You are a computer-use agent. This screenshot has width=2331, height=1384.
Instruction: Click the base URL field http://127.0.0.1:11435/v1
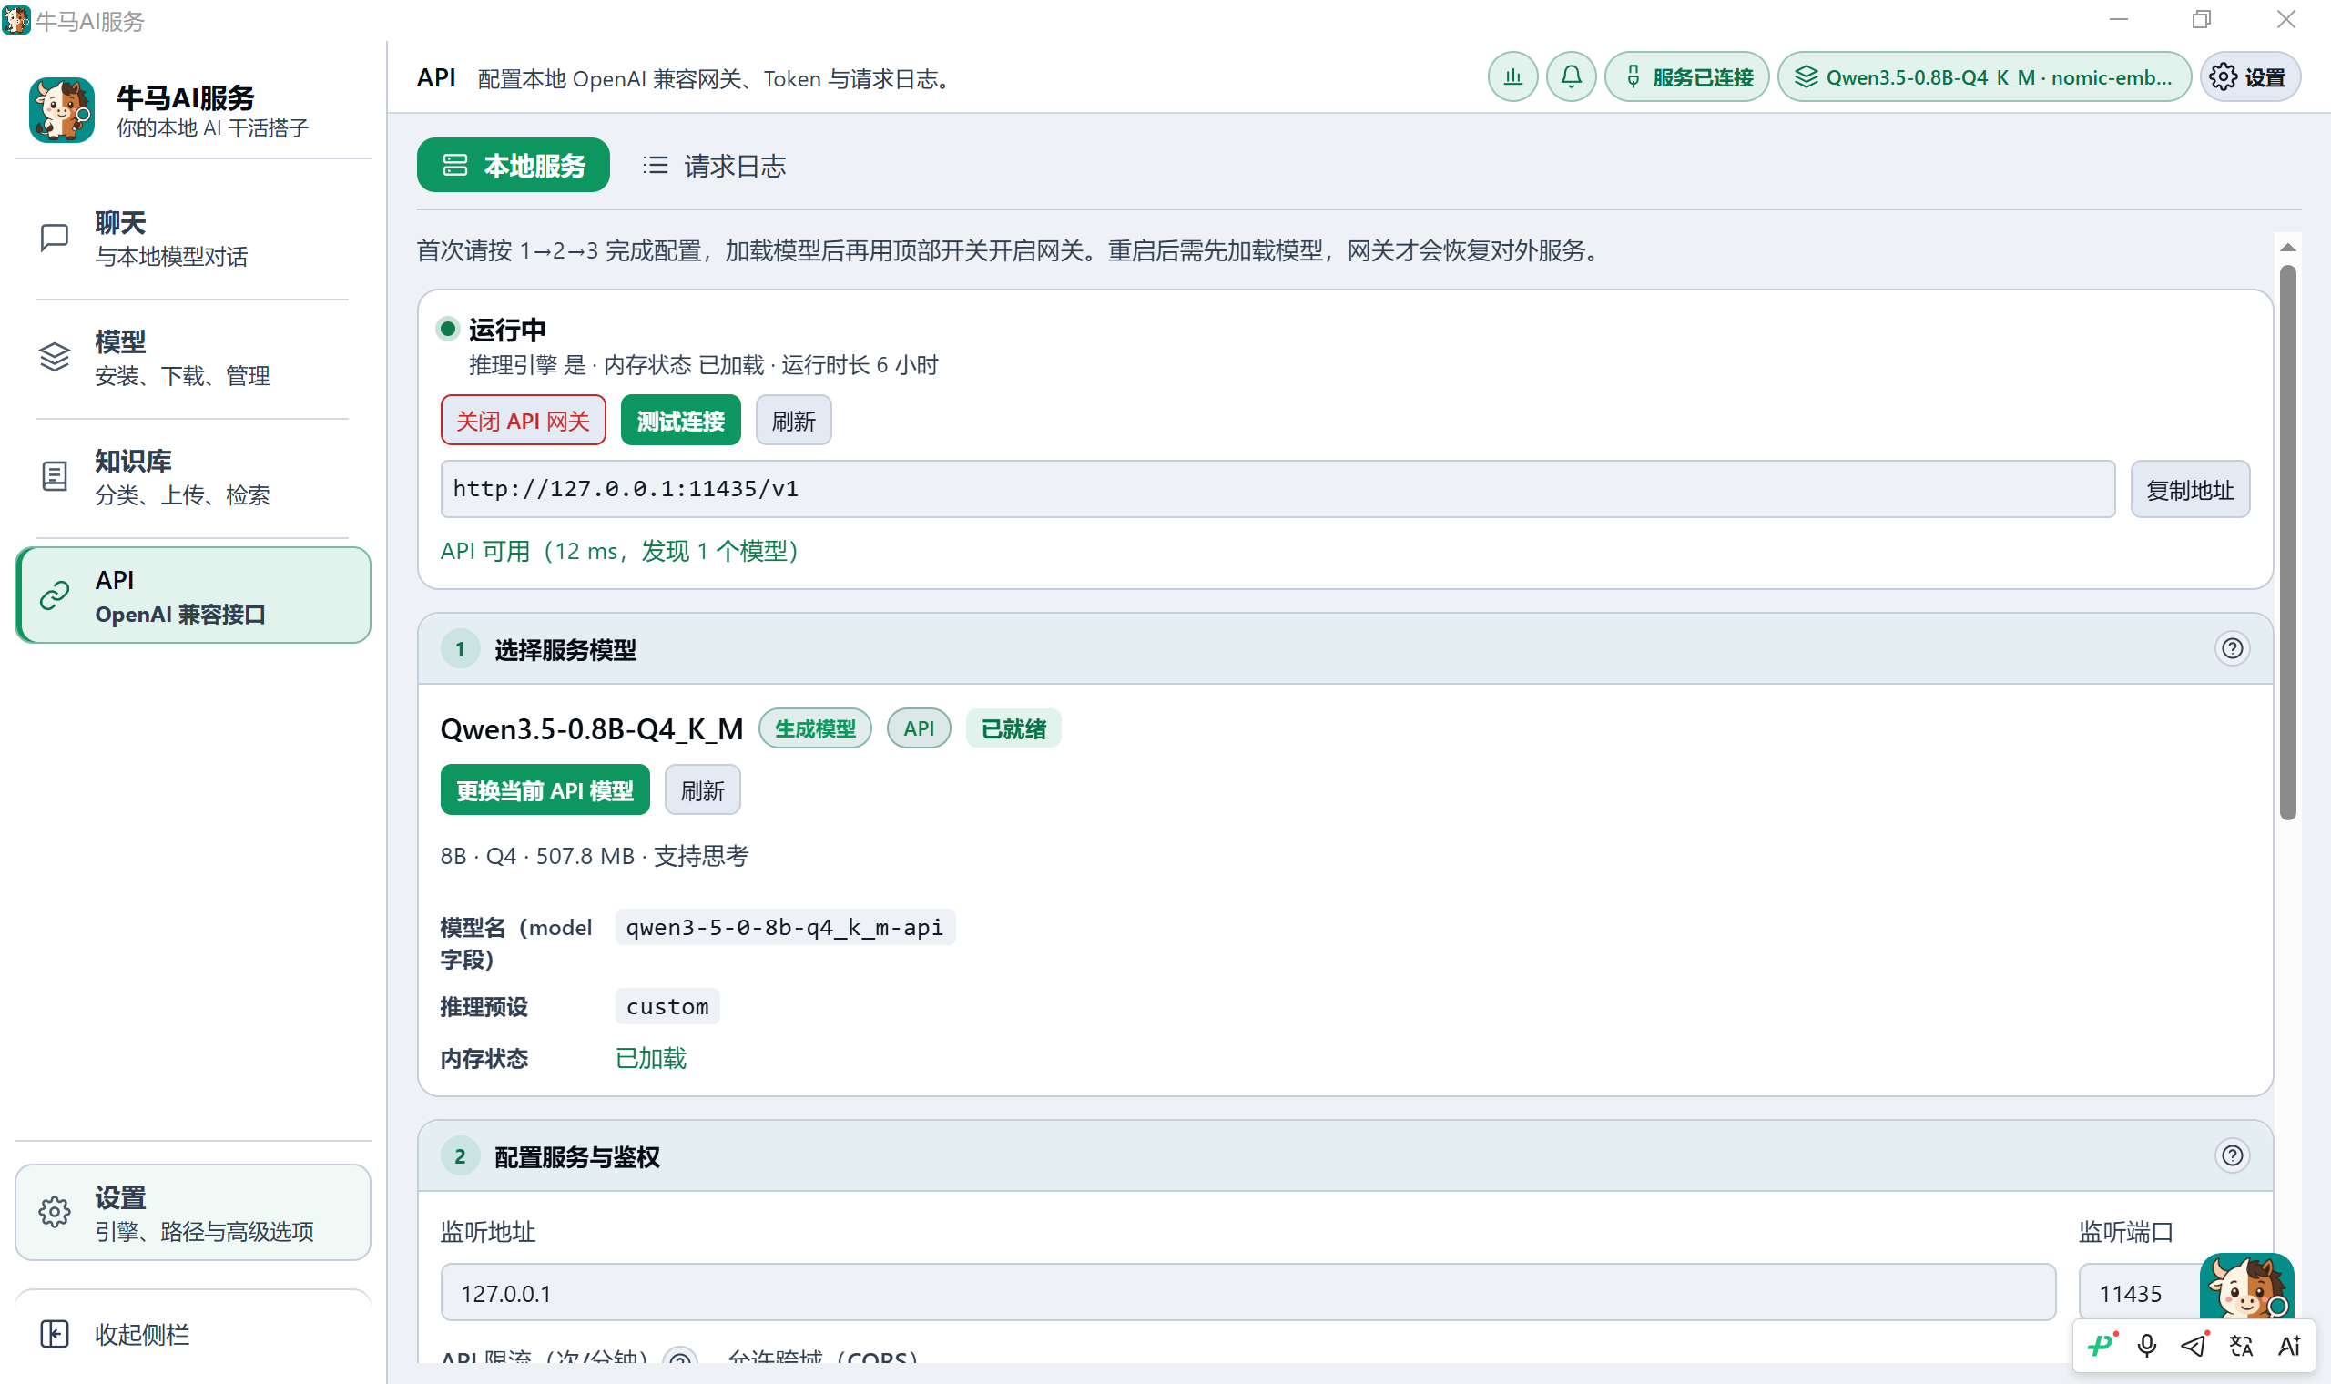tap(1277, 489)
